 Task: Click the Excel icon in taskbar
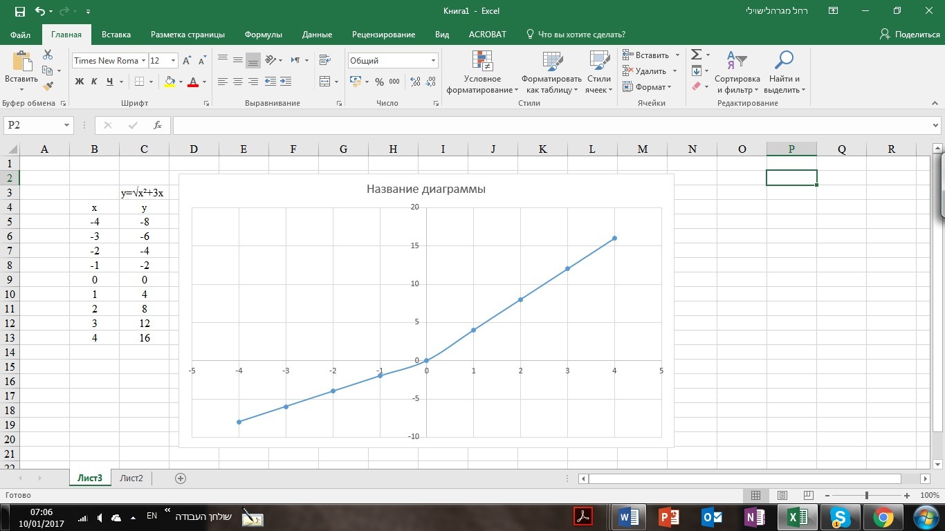(x=798, y=516)
